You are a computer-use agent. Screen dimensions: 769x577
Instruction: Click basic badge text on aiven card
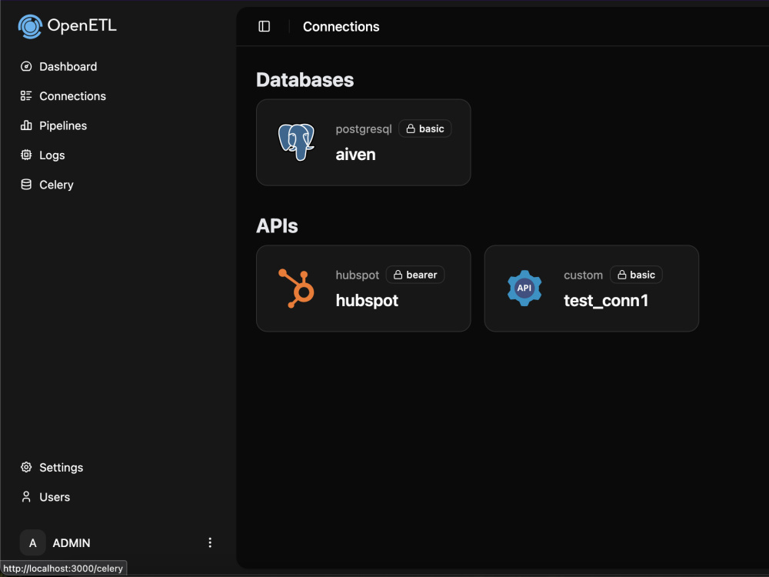coord(431,128)
